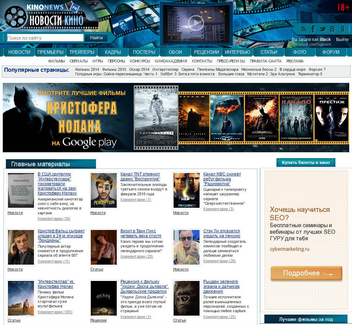Open Кристоф Вальц сыграет злодея article
The height and width of the screenshot is (325, 352).
[x=61, y=236]
